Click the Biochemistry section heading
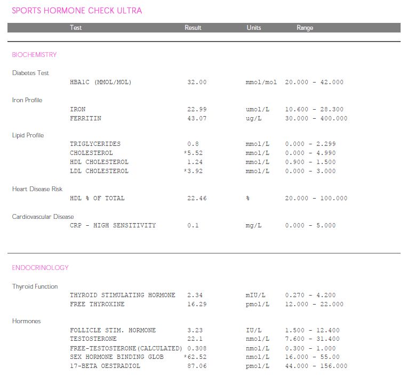This screenshot has height=385, width=407. pos(34,55)
